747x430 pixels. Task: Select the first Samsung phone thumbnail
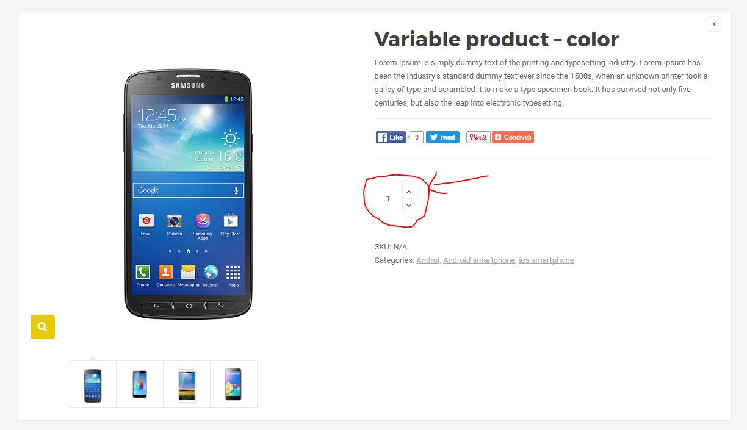(x=93, y=384)
